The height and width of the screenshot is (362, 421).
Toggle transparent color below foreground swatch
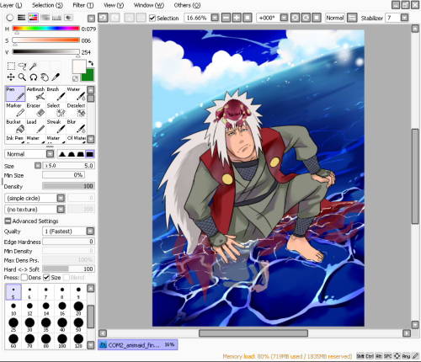75,78
